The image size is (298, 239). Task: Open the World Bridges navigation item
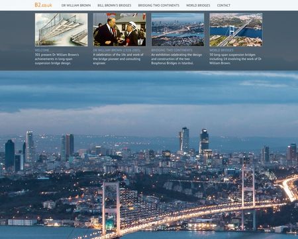coord(198,5)
